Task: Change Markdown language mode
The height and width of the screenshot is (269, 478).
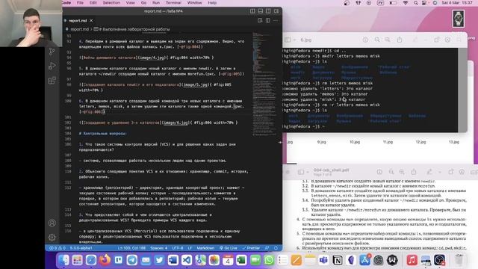Action: coord(205,248)
